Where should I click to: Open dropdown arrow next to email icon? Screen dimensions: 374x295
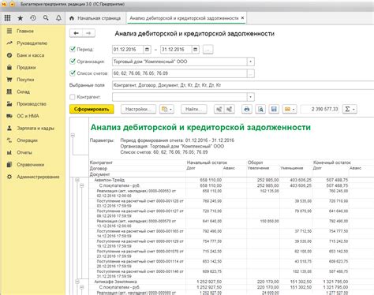[x=294, y=109]
